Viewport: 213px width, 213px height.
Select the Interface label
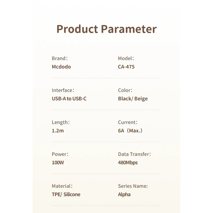click(63, 90)
